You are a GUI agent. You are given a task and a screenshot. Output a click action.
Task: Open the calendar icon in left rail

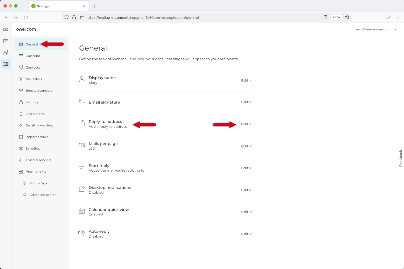[6, 41]
